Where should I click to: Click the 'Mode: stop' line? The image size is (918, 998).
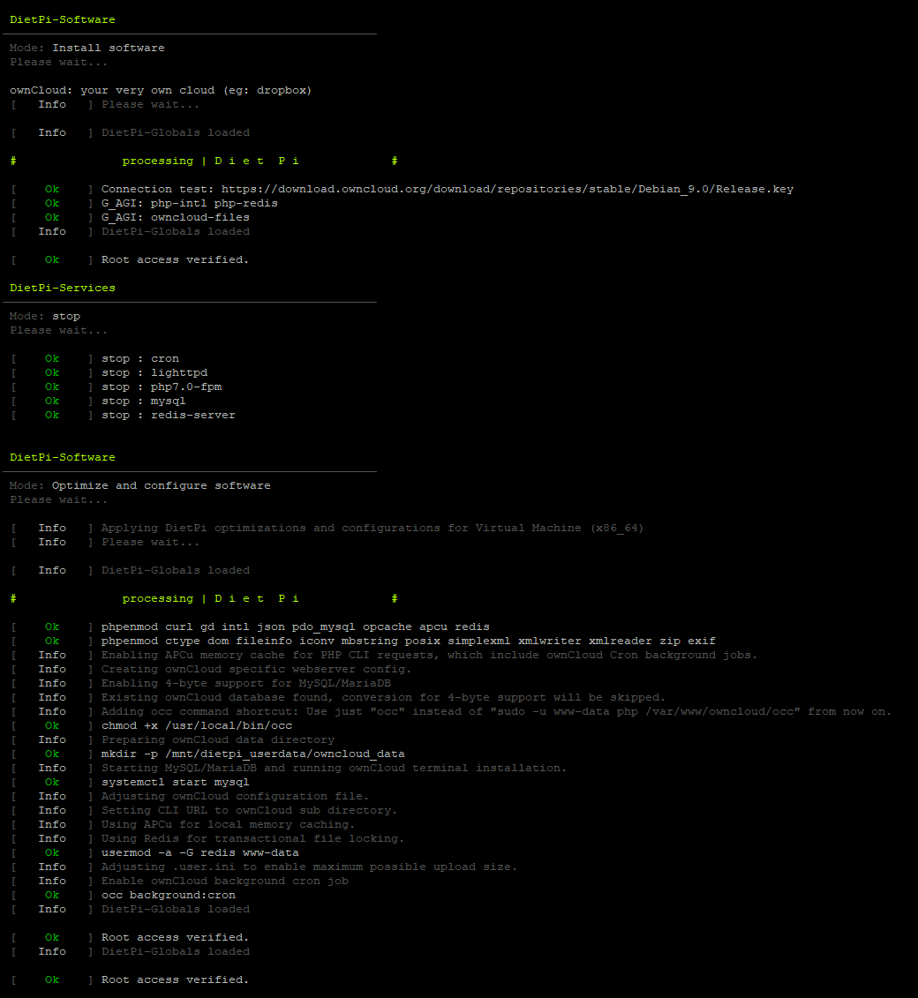[x=45, y=316]
